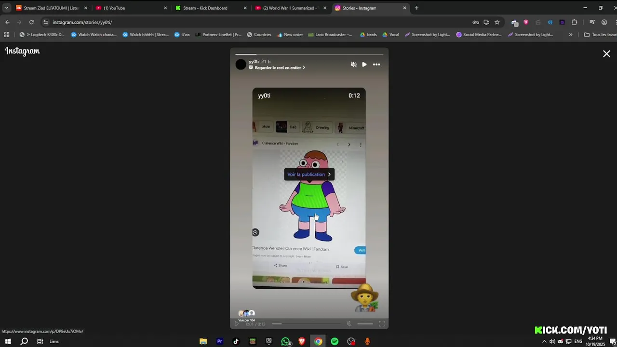Open Windows Start menu

(x=8, y=341)
